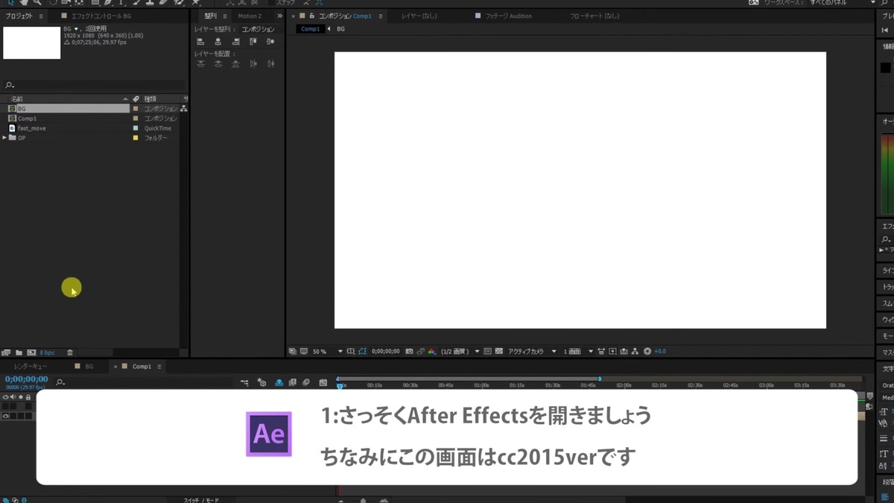Viewport: 894px width, 503px height.
Task: Open the 50% magnification dropdown
Action: [x=320, y=350]
